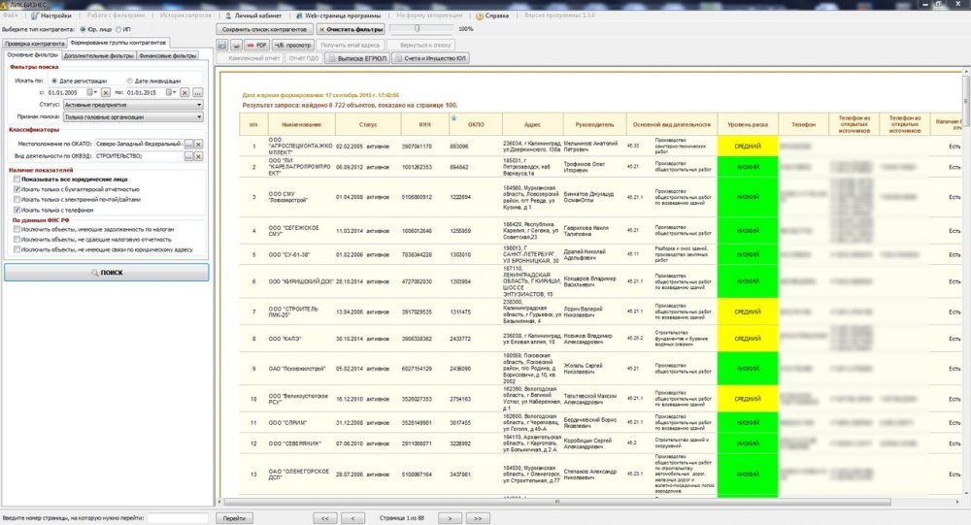Check exclude objects without legal address link
Screen dimensions: 971x525
pyautogui.click(x=17, y=249)
